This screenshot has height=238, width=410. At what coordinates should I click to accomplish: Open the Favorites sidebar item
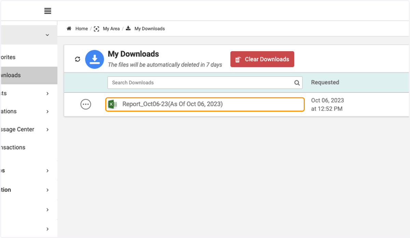[x=29, y=57]
